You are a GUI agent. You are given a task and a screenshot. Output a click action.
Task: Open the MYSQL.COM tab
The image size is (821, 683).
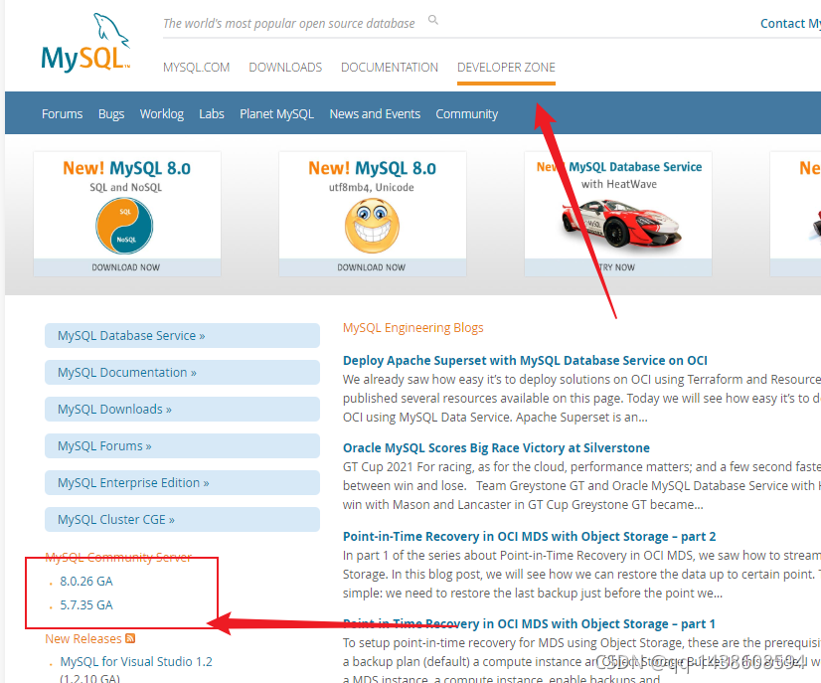pyautogui.click(x=197, y=68)
